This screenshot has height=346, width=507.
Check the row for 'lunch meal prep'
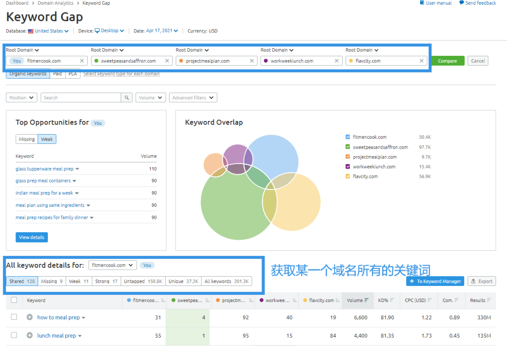coord(14,335)
